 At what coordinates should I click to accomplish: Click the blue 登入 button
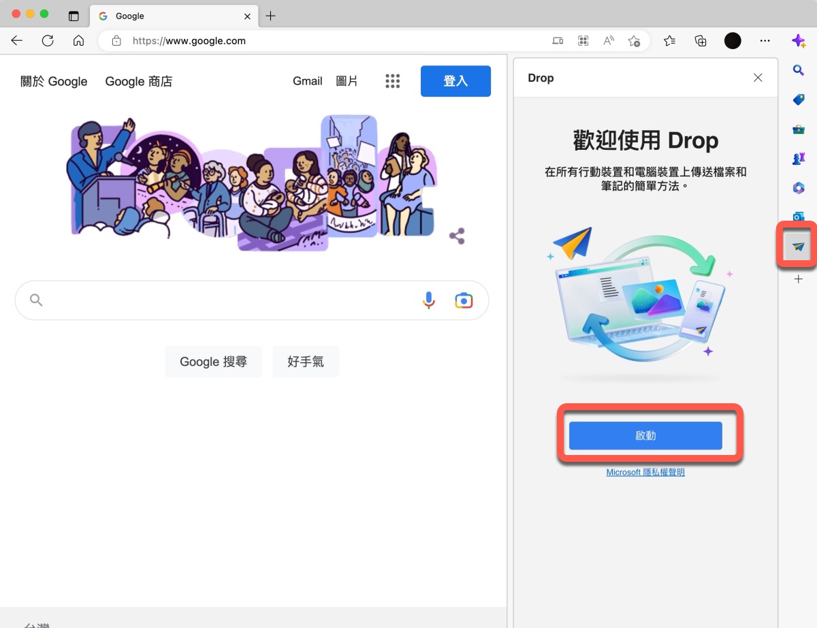pyautogui.click(x=455, y=81)
